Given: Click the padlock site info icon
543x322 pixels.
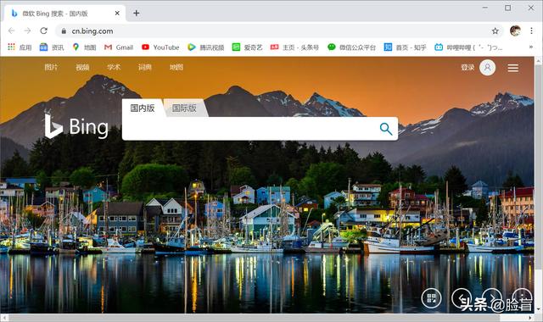Looking at the screenshot, I should pyautogui.click(x=64, y=31).
